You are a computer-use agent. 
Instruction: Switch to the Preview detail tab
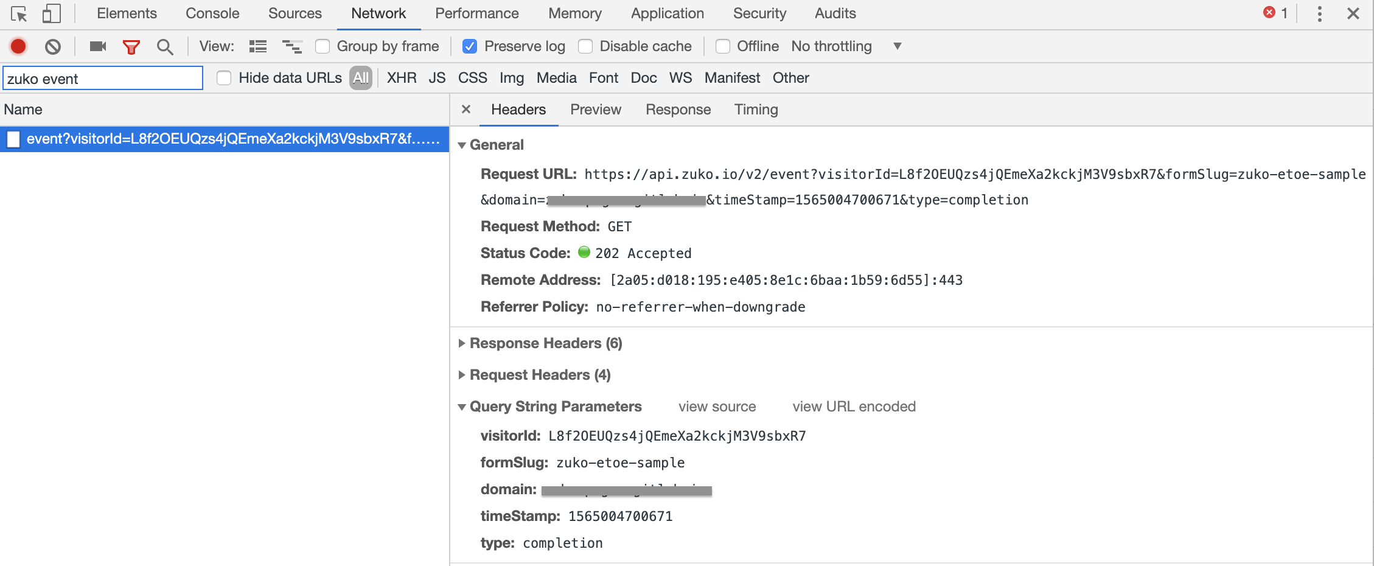click(x=596, y=110)
